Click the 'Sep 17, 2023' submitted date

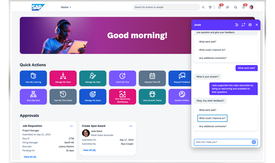coord(126,140)
